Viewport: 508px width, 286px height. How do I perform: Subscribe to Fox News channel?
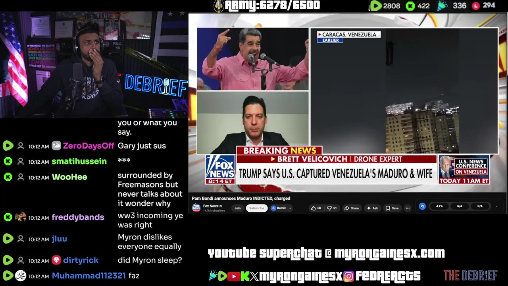click(x=256, y=208)
